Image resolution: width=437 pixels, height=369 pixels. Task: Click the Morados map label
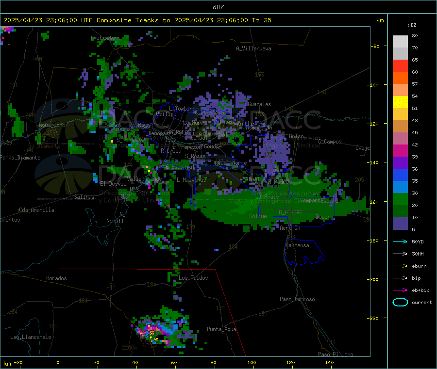coord(57,278)
